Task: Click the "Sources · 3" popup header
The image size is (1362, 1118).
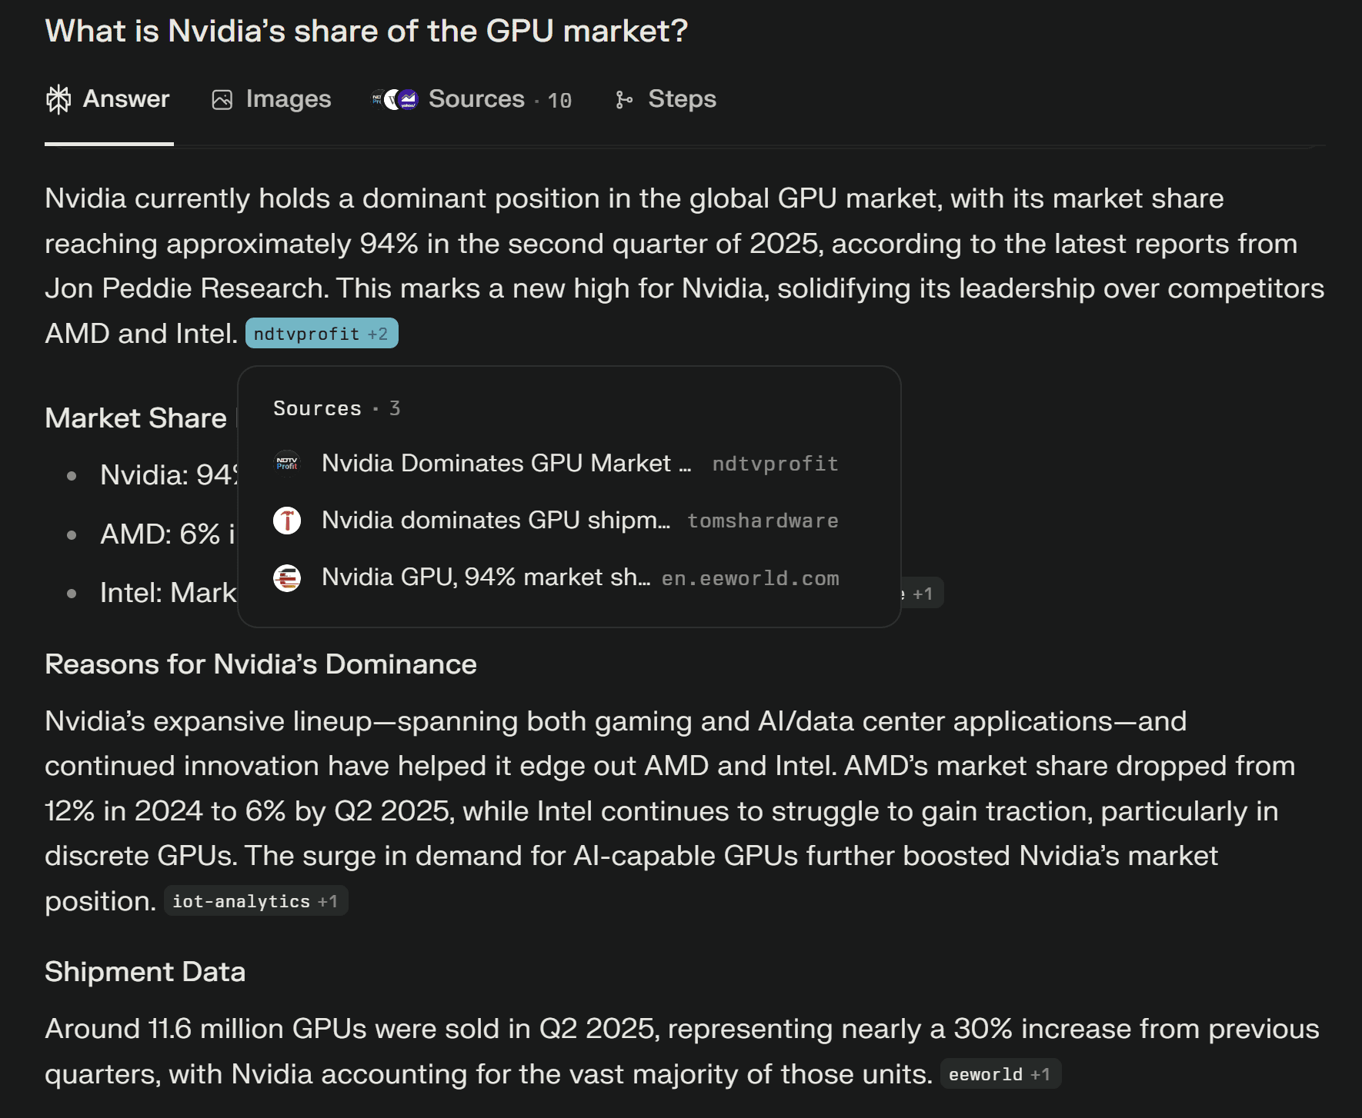Action: click(x=336, y=408)
